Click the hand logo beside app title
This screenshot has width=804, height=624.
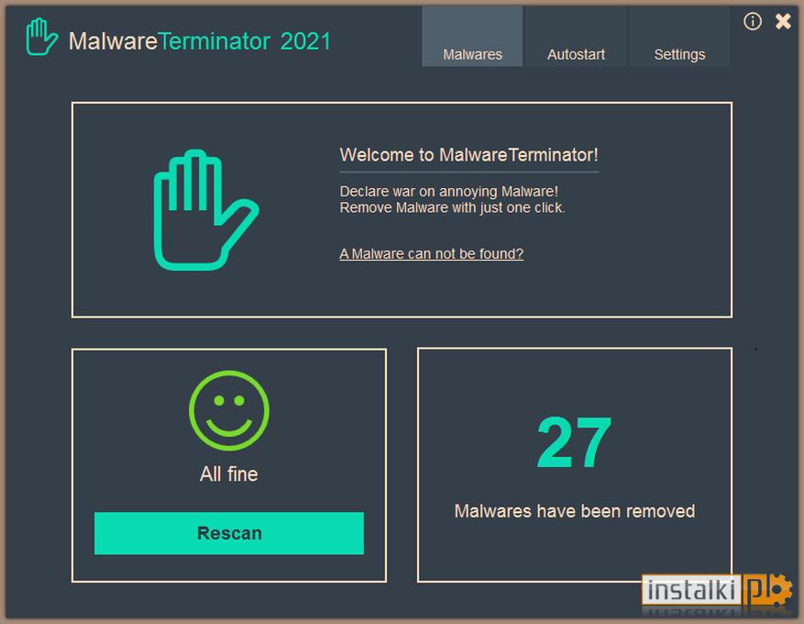pyautogui.click(x=41, y=37)
